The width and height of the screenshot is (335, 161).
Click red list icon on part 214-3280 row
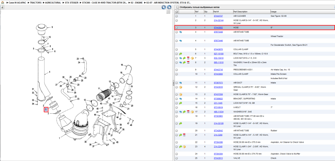(184, 135)
